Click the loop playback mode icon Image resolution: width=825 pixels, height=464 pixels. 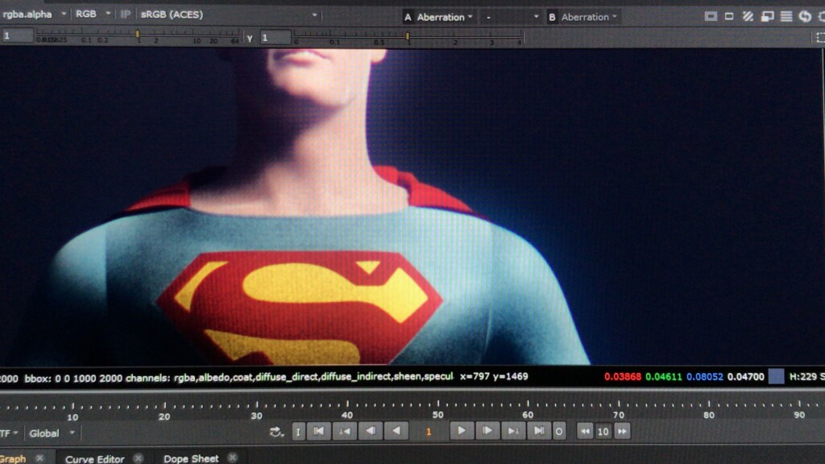[x=277, y=432]
